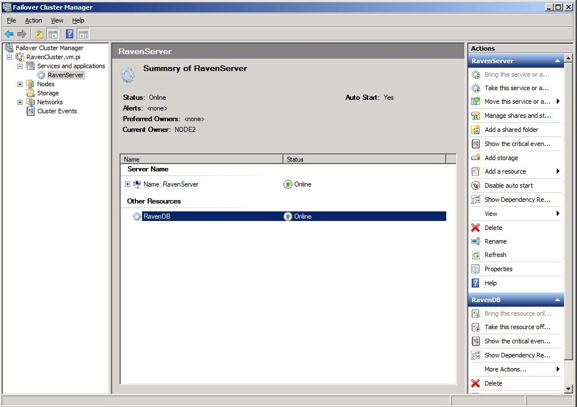
Task: Click the Forward arrow toolbar icon
Action: click(x=22, y=34)
